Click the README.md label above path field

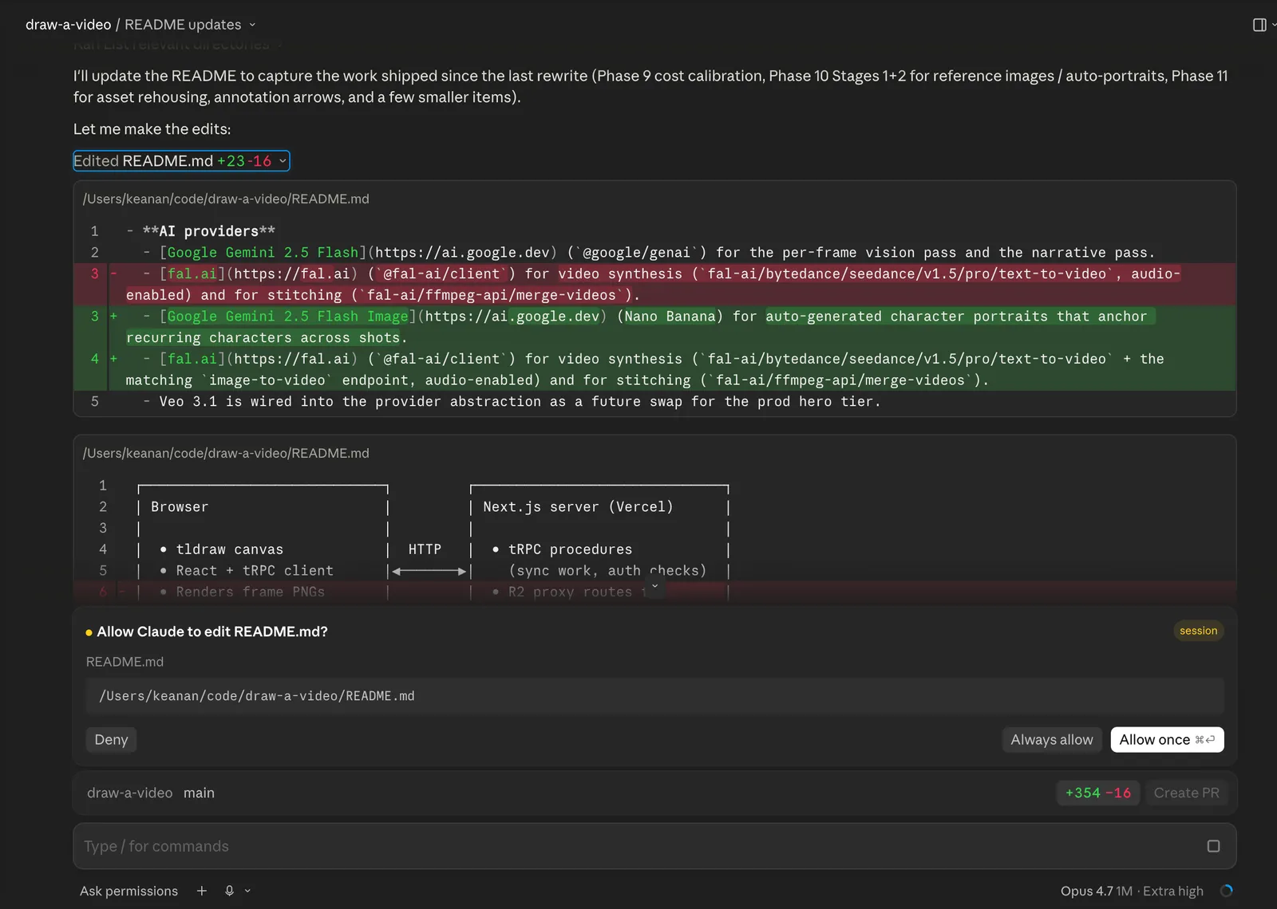click(x=125, y=662)
